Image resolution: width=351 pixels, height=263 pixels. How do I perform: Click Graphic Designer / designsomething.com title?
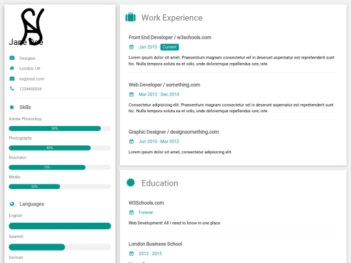pyautogui.click(x=174, y=132)
